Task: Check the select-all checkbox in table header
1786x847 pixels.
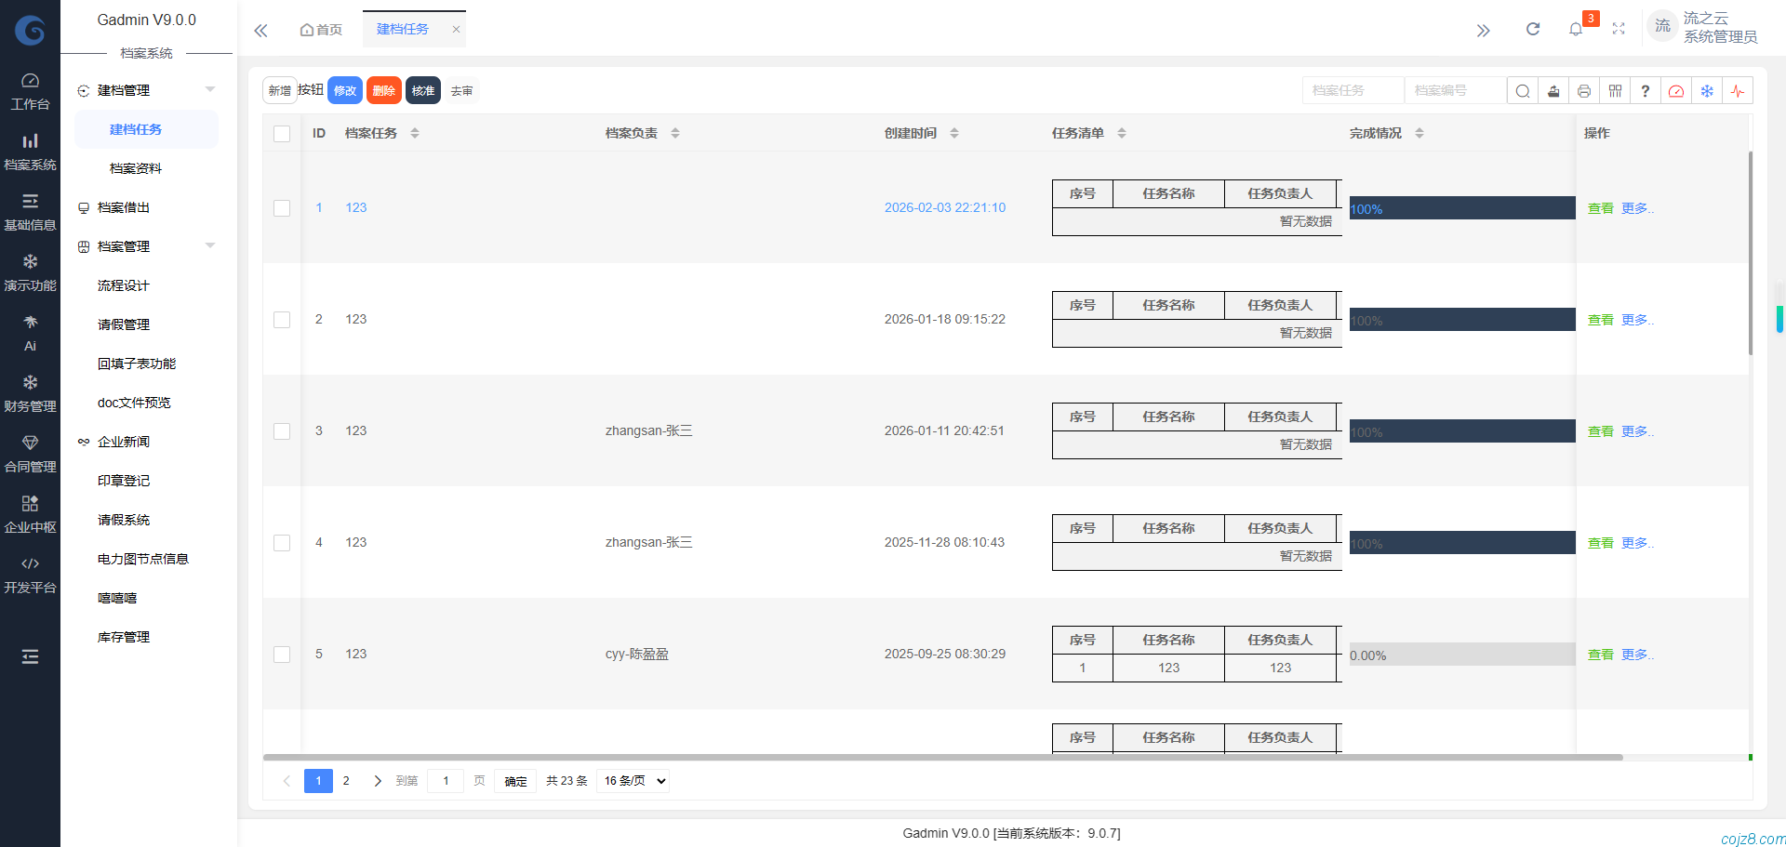Action: pos(282,134)
